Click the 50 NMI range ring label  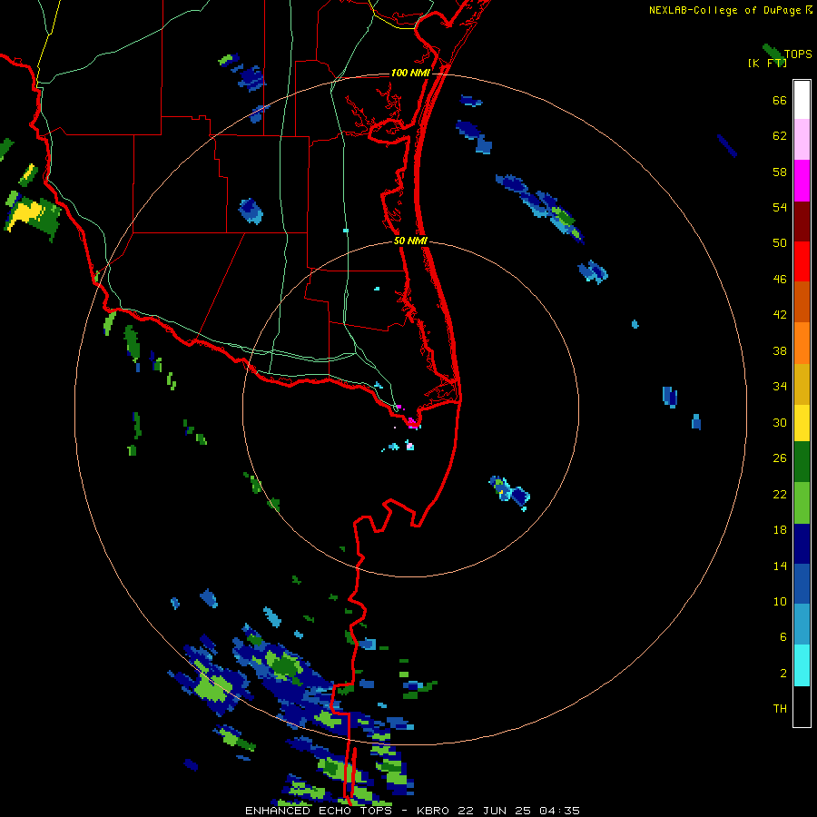pyautogui.click(x=410, y=241)
